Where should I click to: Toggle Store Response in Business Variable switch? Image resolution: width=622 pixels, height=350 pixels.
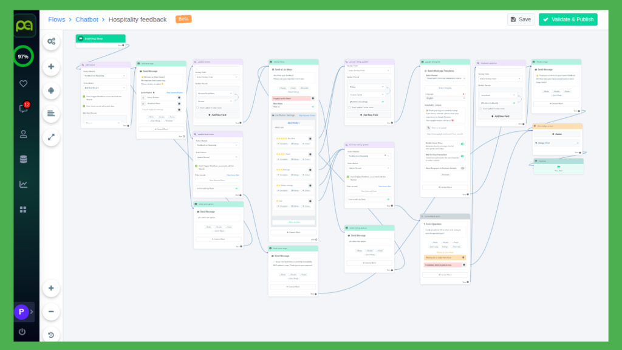point(462,168)
